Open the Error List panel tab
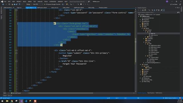This screenshot has height=103, width=183. 10,95
